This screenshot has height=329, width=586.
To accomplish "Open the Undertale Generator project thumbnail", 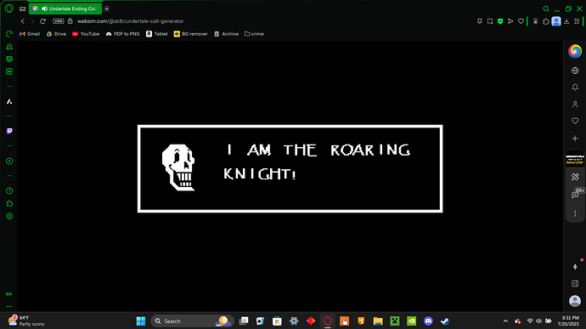I will pos(575,160).
